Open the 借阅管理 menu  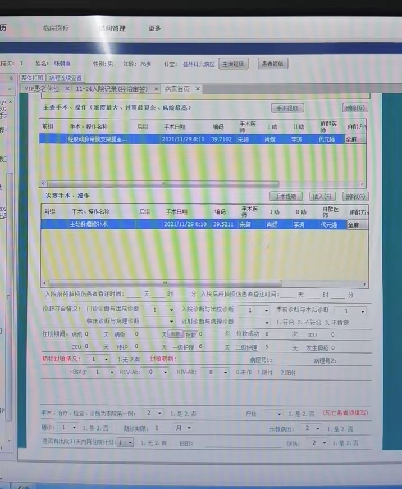click(112, 29)
